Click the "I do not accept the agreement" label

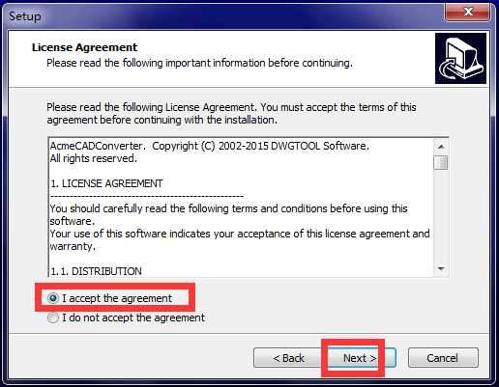point(133,318)
